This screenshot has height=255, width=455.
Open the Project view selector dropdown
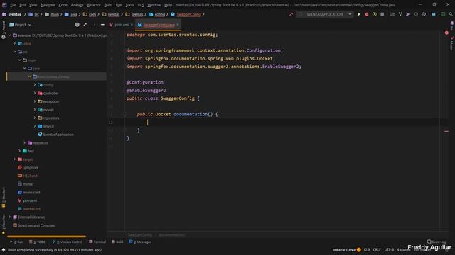20,25
